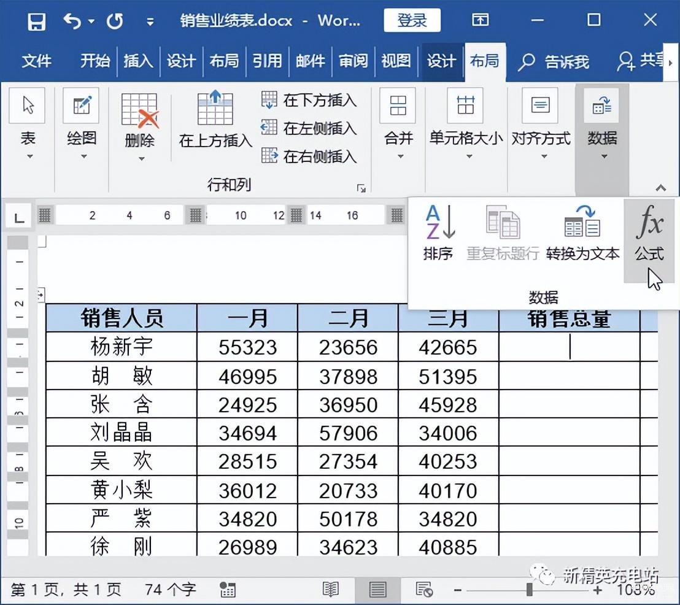The width and height of the screenshot is (680, 605).
Task: Click the zoom slider handle
Action: (530, 590)
